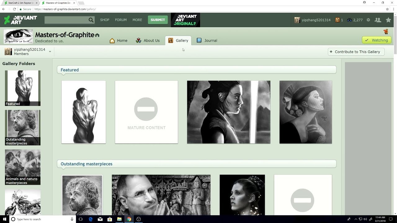Open the bearded man portrait thumbnail
This screenshot has width=397, height=223.
[82, 195]
